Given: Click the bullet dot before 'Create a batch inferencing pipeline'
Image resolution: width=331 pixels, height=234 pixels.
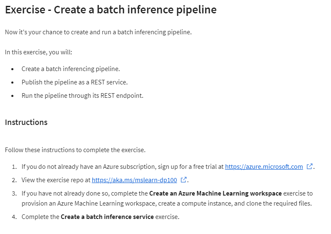Looking at the screenshot, I should (x=13, y=69).
